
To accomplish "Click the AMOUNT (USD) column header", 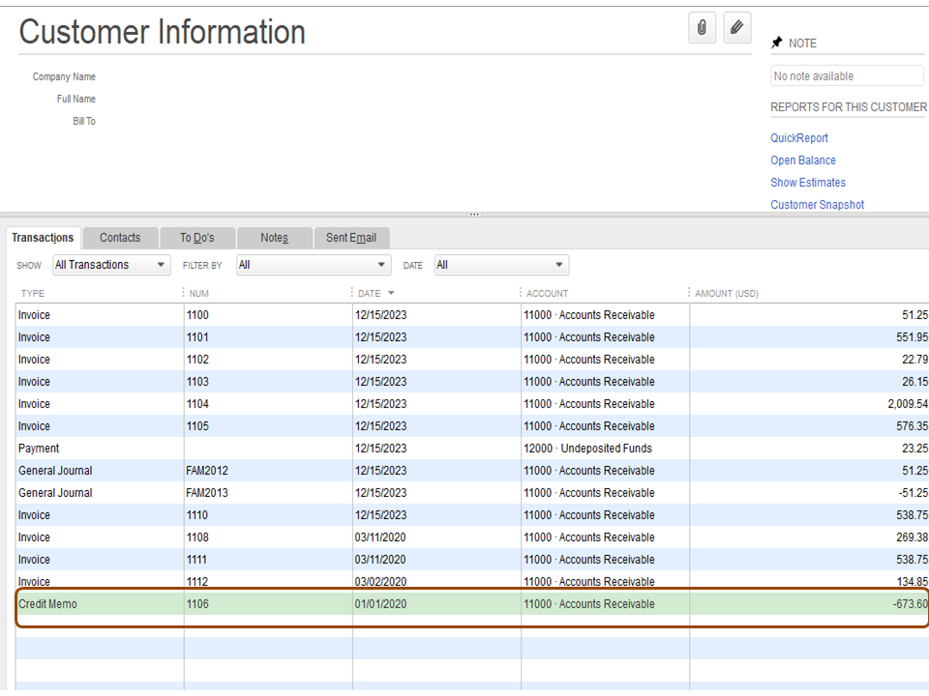I will tap(727, 293).
